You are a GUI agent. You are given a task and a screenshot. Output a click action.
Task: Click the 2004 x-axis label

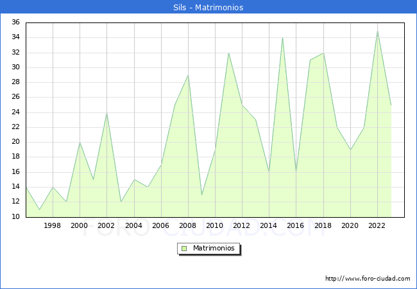point(134,225)
